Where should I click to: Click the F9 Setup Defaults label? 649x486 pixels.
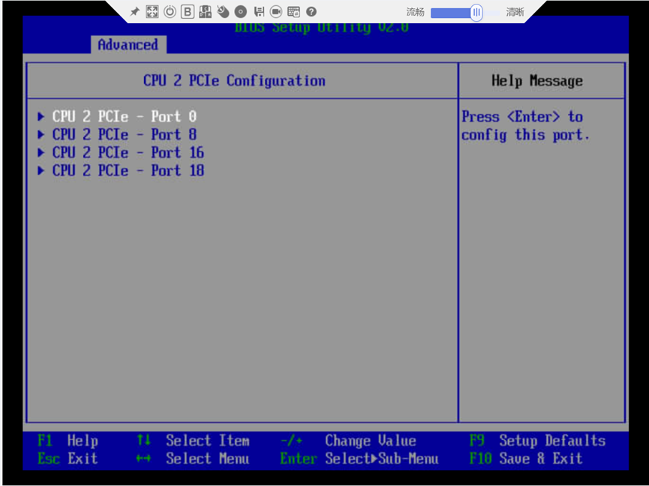(538, 440)
